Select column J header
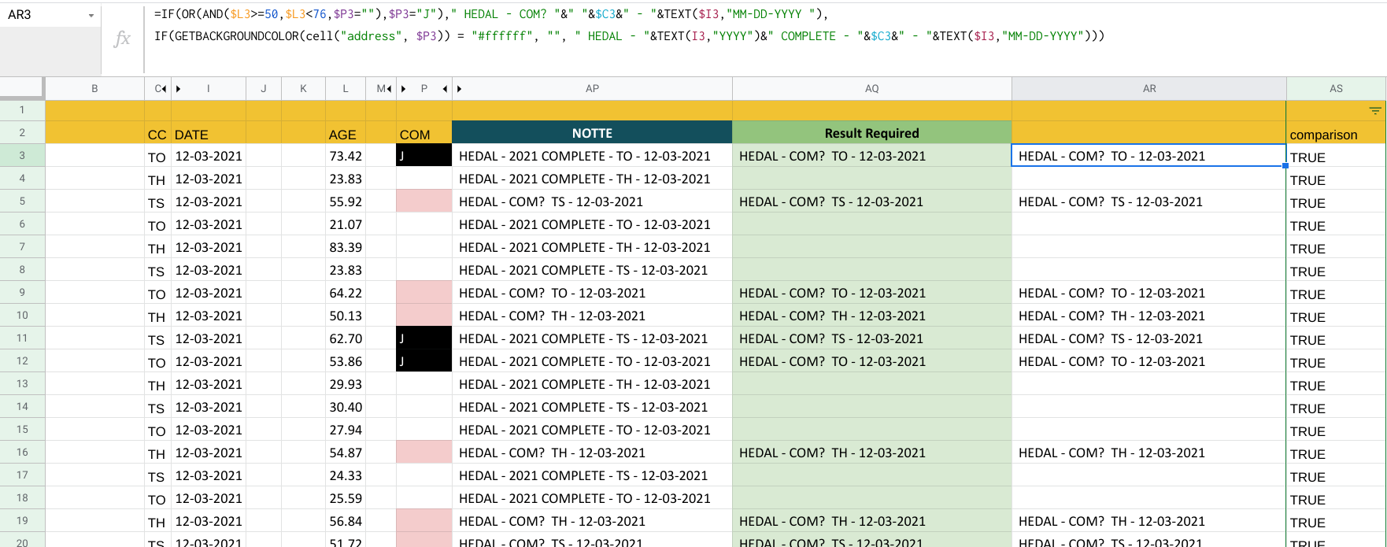This screenshot has height=547, width=1387. pyautogui.click(x=264, y=89)
